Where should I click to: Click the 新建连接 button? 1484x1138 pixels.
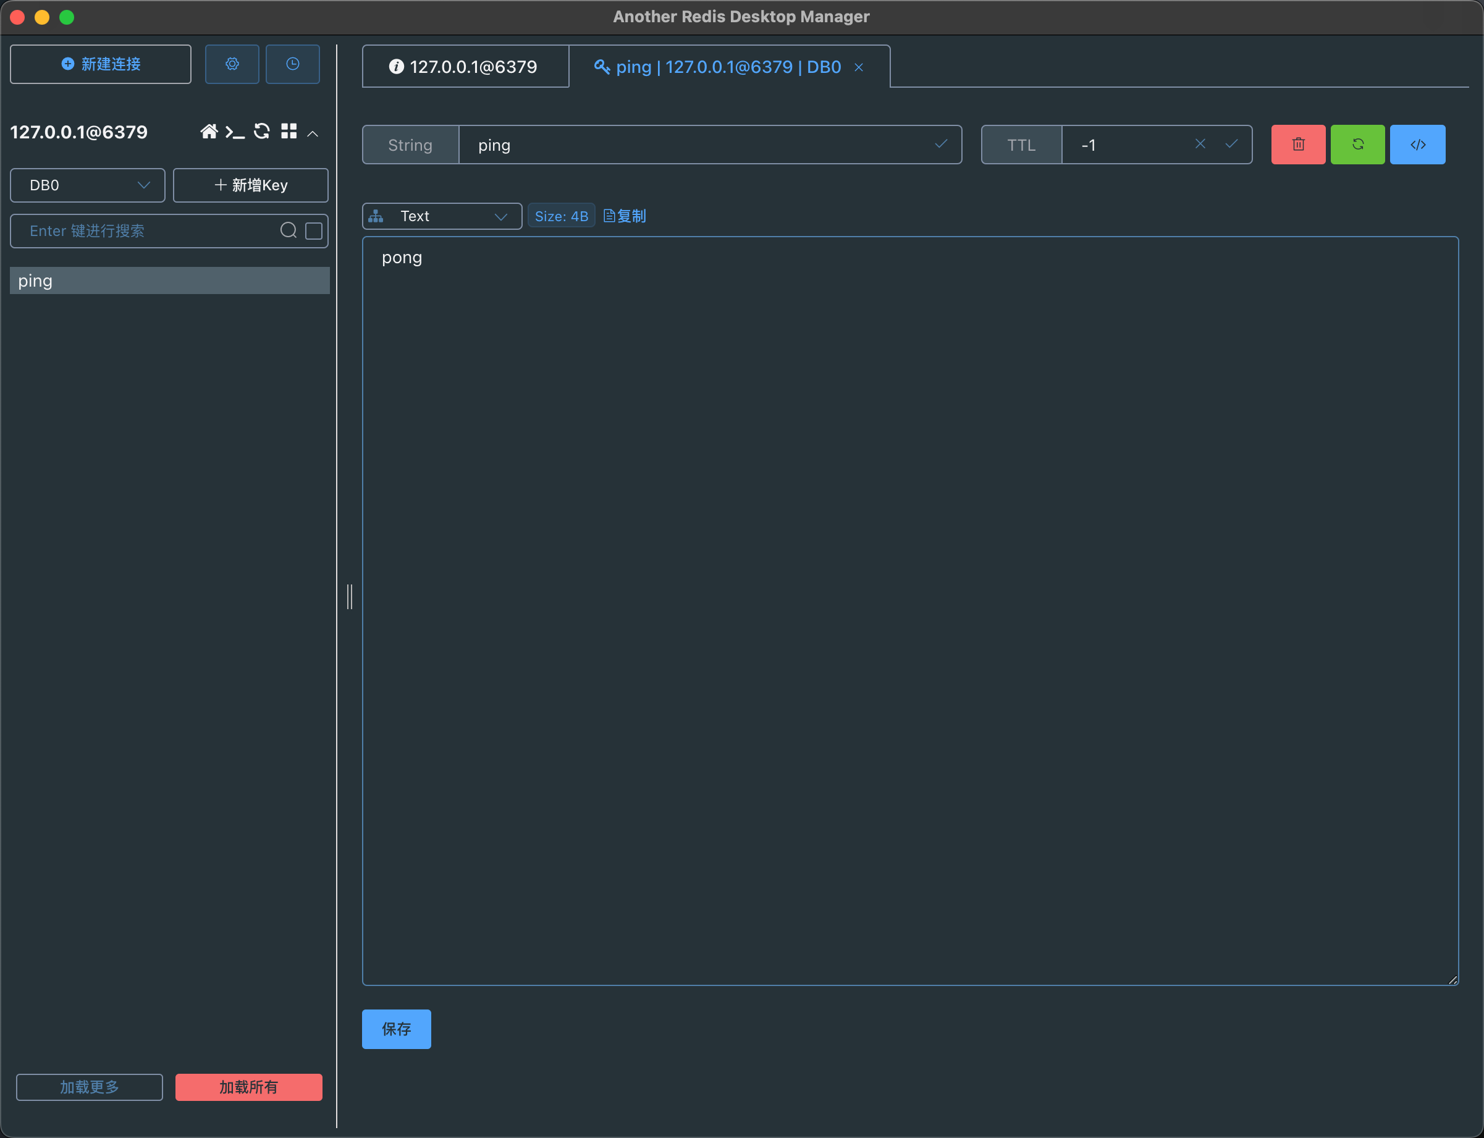point(101,64)
